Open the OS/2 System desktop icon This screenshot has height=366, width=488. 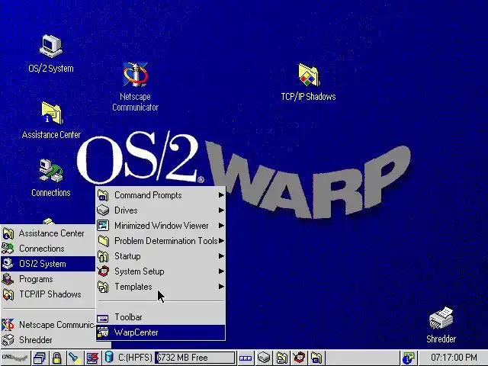51,47
